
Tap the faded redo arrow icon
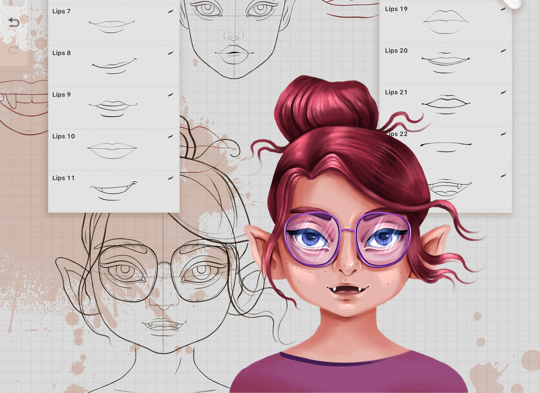(13, 51)
